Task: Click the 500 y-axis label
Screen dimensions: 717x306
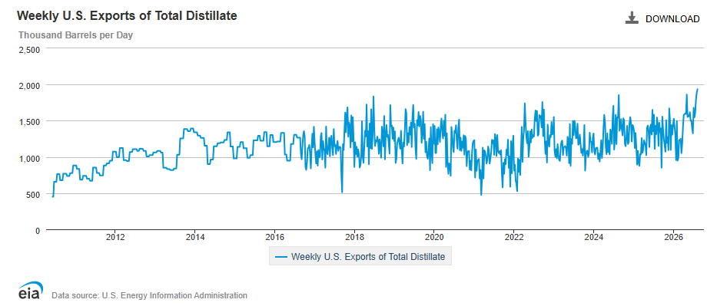Action: pos(33,194)
